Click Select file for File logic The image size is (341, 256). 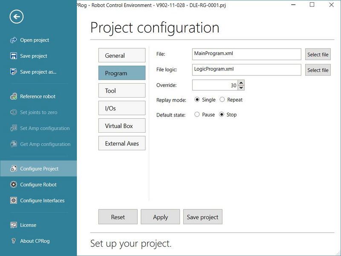point(318,70)
